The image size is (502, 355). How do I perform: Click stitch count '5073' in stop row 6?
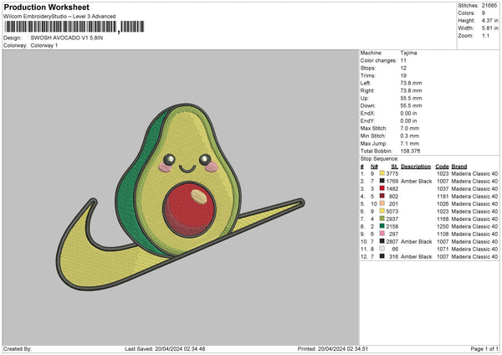pos(392,212)
